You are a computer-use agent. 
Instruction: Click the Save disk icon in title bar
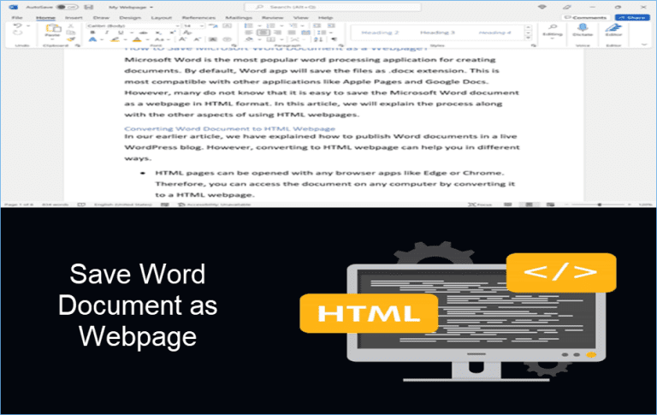click(x=88, y=7)
